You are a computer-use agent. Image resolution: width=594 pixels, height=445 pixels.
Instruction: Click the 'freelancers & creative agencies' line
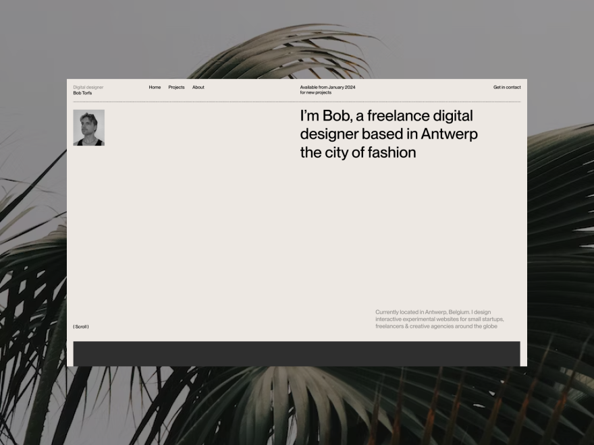(x=436, y=326)
